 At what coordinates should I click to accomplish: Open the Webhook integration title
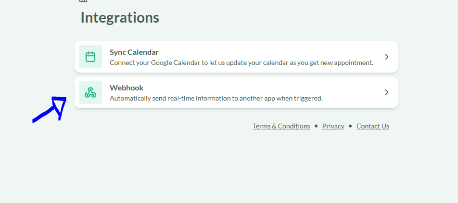[127, 88]
